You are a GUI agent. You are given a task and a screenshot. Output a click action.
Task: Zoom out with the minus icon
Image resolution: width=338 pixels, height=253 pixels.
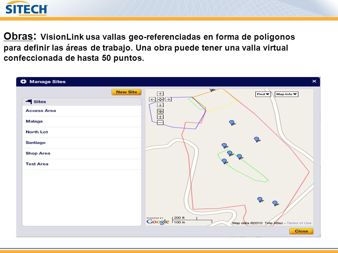pyautogui.click(x=160, y=123)
